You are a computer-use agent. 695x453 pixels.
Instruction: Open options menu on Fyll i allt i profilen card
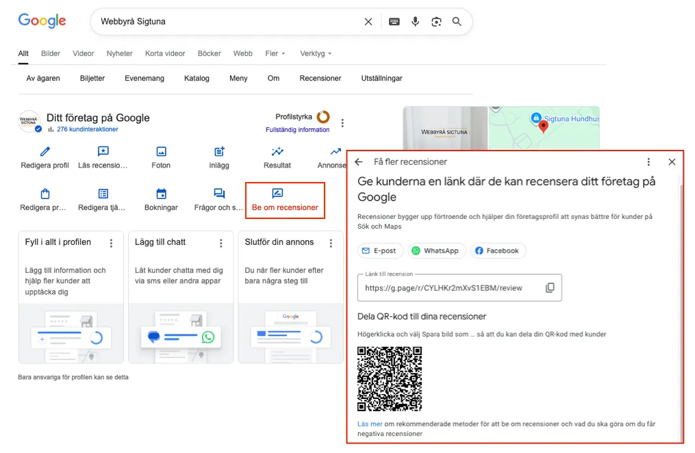[111, 243]
